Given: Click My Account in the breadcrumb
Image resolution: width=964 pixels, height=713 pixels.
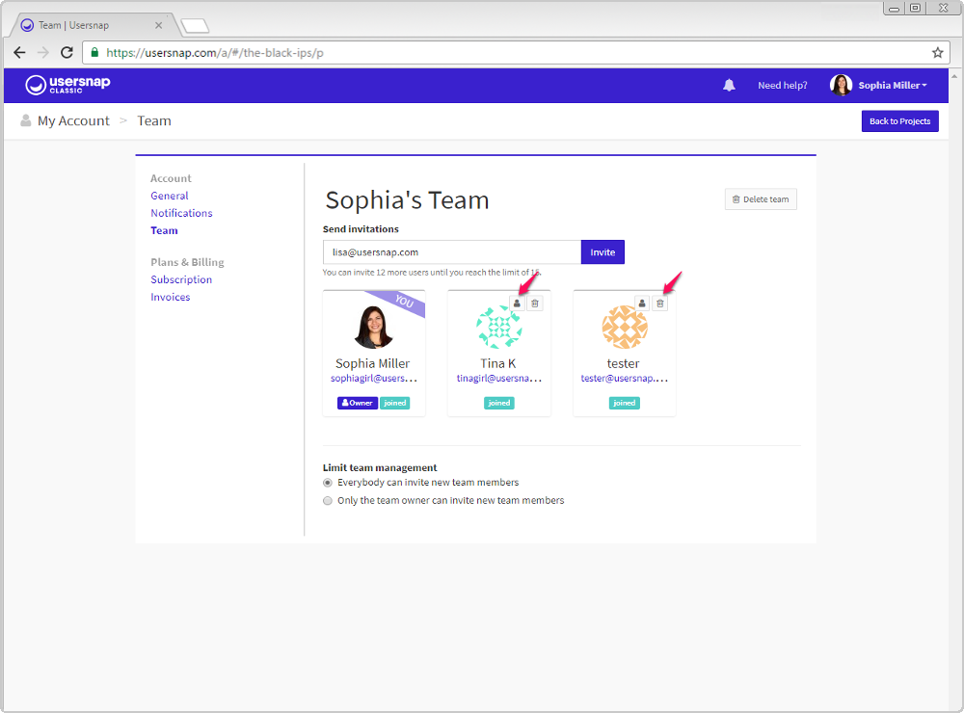Looking at the screenshot, I should coord(74,121).
